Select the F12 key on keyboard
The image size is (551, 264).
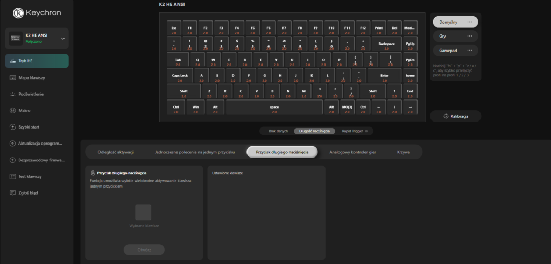tap(363, 28)
